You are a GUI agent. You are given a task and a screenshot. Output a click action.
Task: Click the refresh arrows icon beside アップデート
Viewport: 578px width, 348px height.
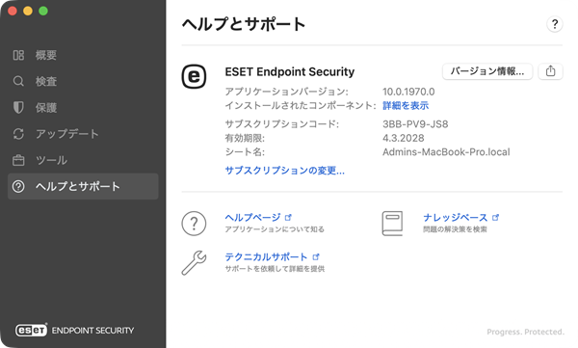point(18,134)
